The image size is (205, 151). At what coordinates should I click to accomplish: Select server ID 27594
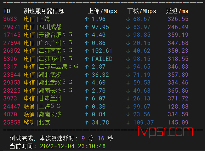12,43
